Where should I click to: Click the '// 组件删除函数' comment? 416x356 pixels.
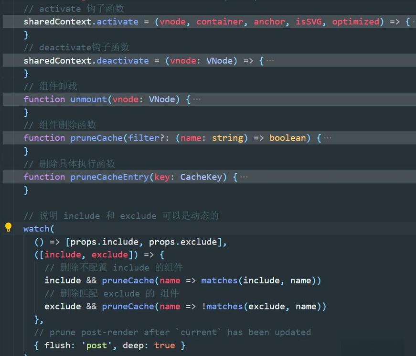pos(60,125)
